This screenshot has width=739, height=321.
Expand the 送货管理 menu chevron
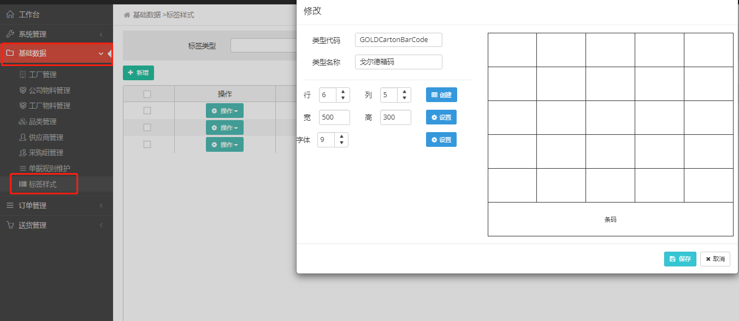click(101, 225)
